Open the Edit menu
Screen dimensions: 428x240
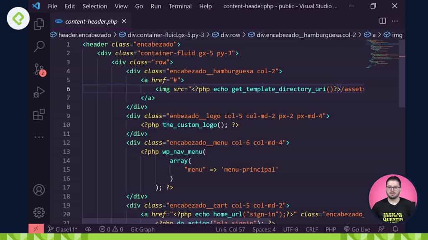point(70,6)
